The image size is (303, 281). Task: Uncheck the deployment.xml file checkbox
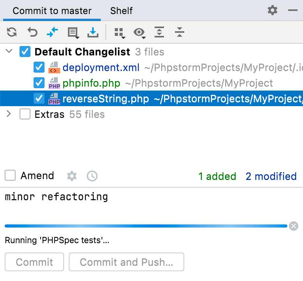click(39, 67)
